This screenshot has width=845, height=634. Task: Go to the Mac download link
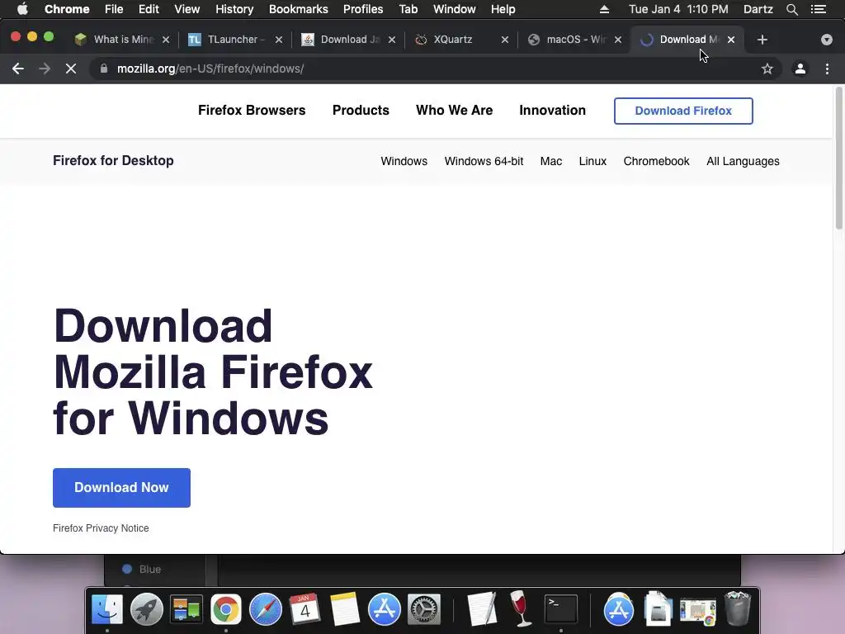pyautogui.click(x=550, y=161)
